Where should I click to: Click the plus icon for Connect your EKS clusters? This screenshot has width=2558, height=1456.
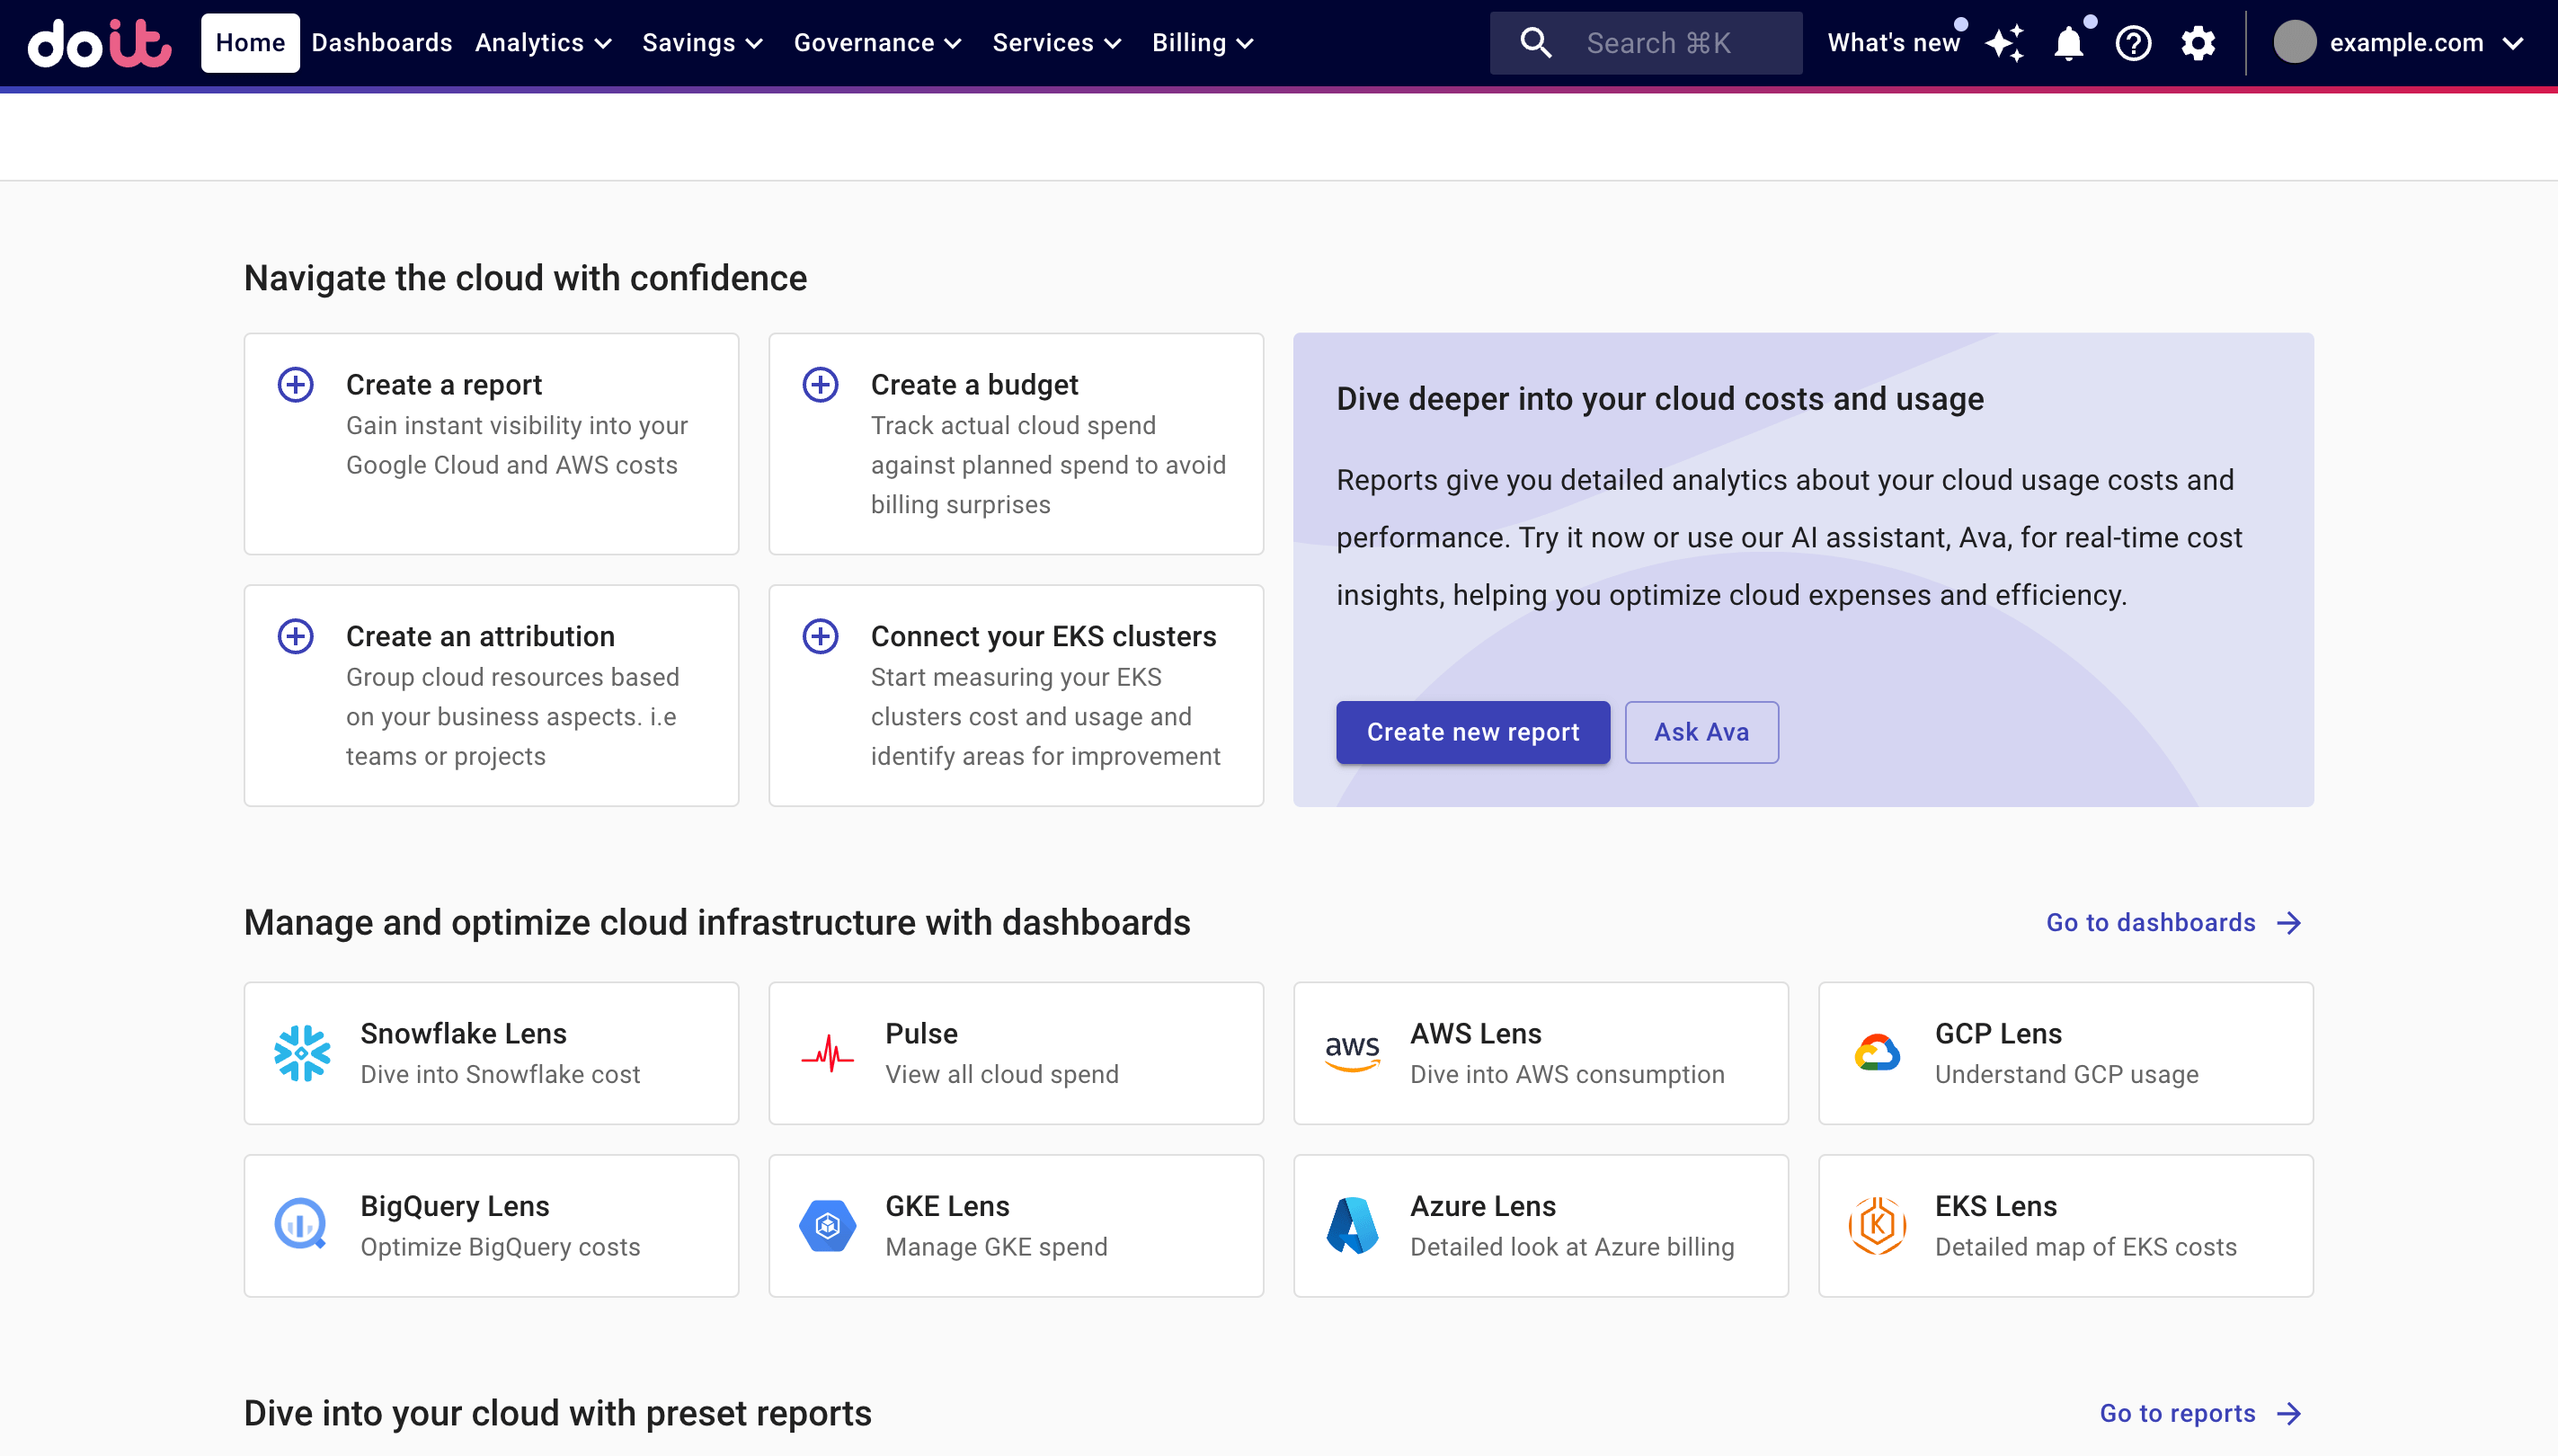[820, 636]
